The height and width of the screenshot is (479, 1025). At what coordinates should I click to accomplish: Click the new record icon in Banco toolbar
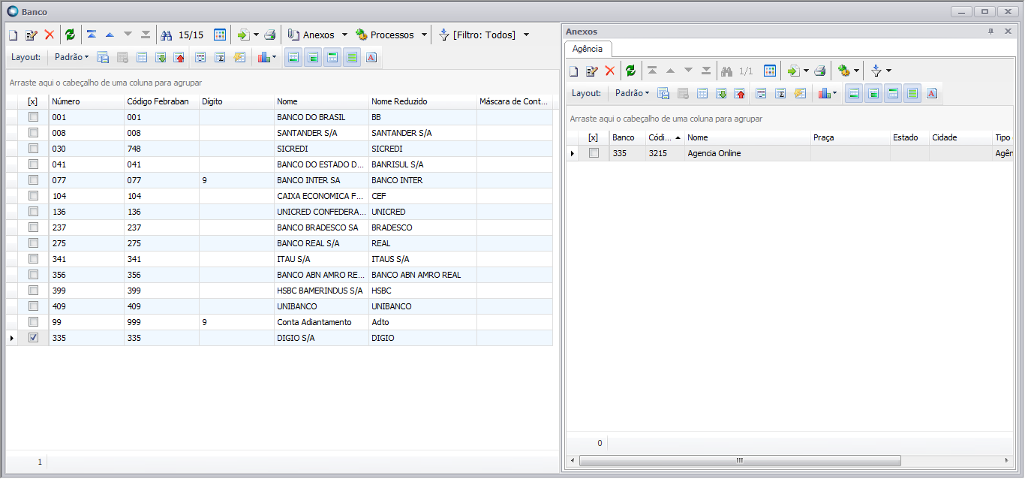click(13, 35)
